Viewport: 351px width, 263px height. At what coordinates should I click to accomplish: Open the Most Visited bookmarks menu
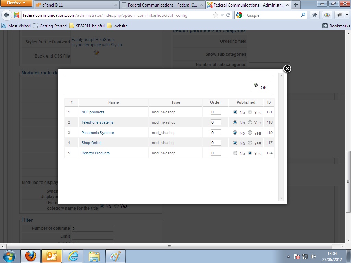coord(16,26)
